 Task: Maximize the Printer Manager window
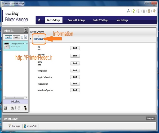click(150, 3)
